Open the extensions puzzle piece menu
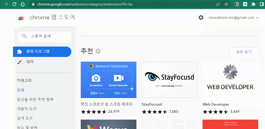265x129 pixels. pyautogui.click(x=253, y=4)
